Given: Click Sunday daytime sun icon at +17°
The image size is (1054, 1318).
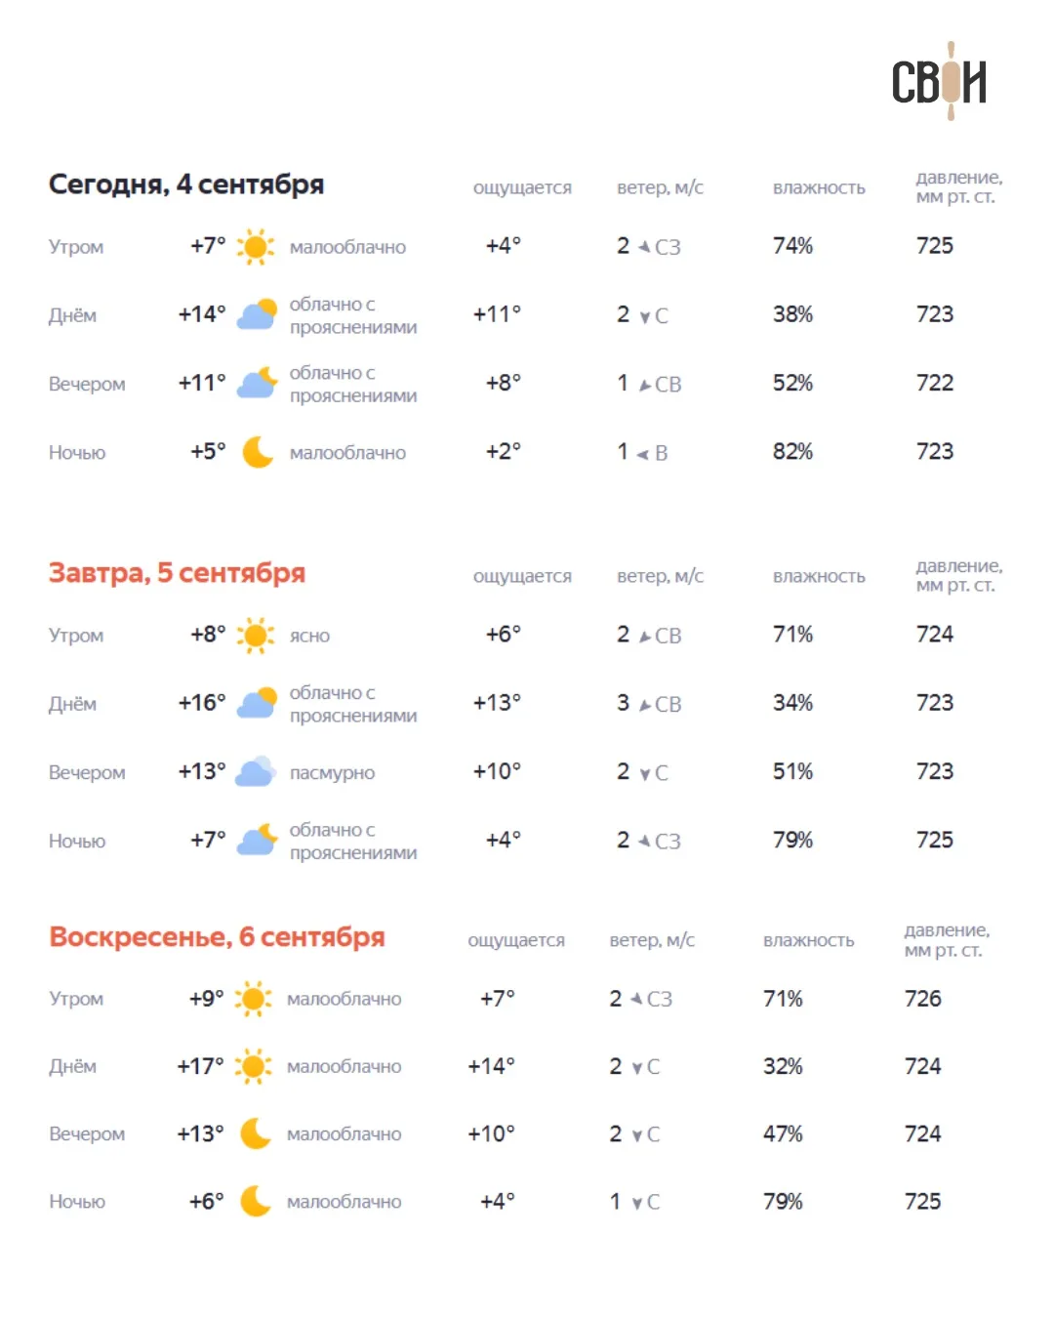Looking at the screenshot, I should 254,1066.
